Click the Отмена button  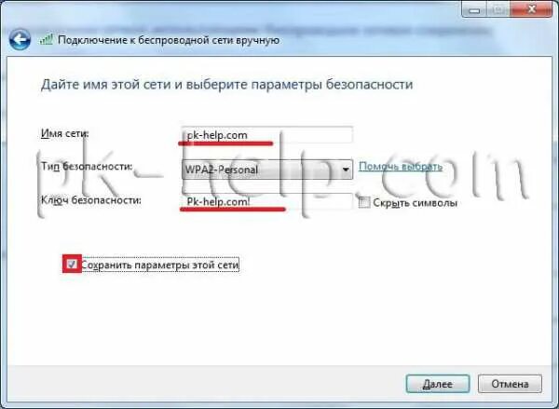(x=510, y=384)
